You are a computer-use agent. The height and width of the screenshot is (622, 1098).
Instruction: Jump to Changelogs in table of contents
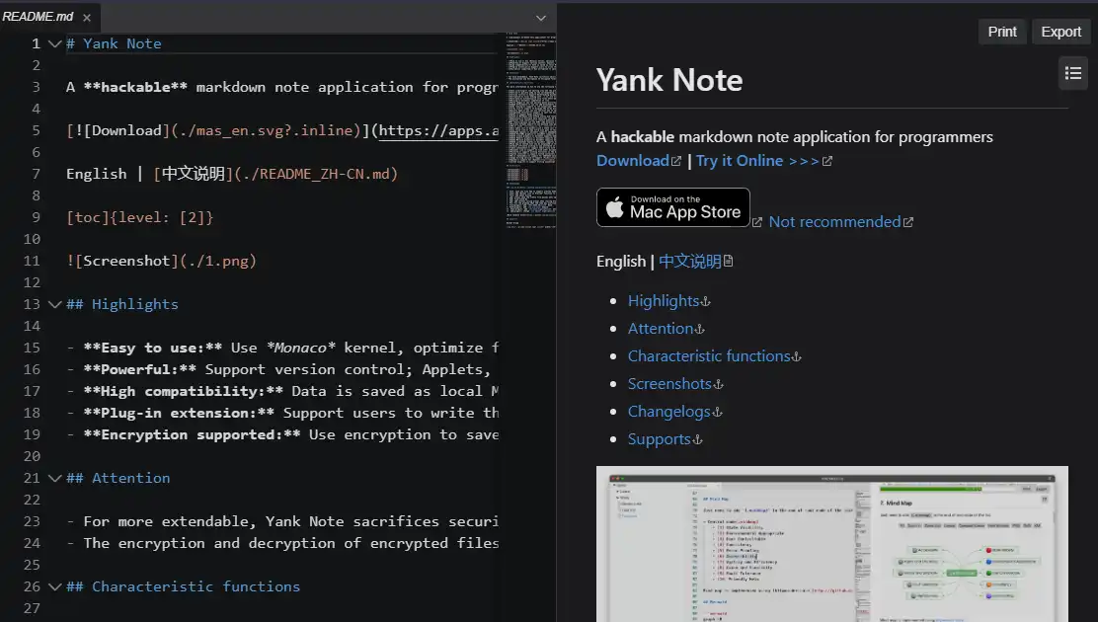(668, 411)
